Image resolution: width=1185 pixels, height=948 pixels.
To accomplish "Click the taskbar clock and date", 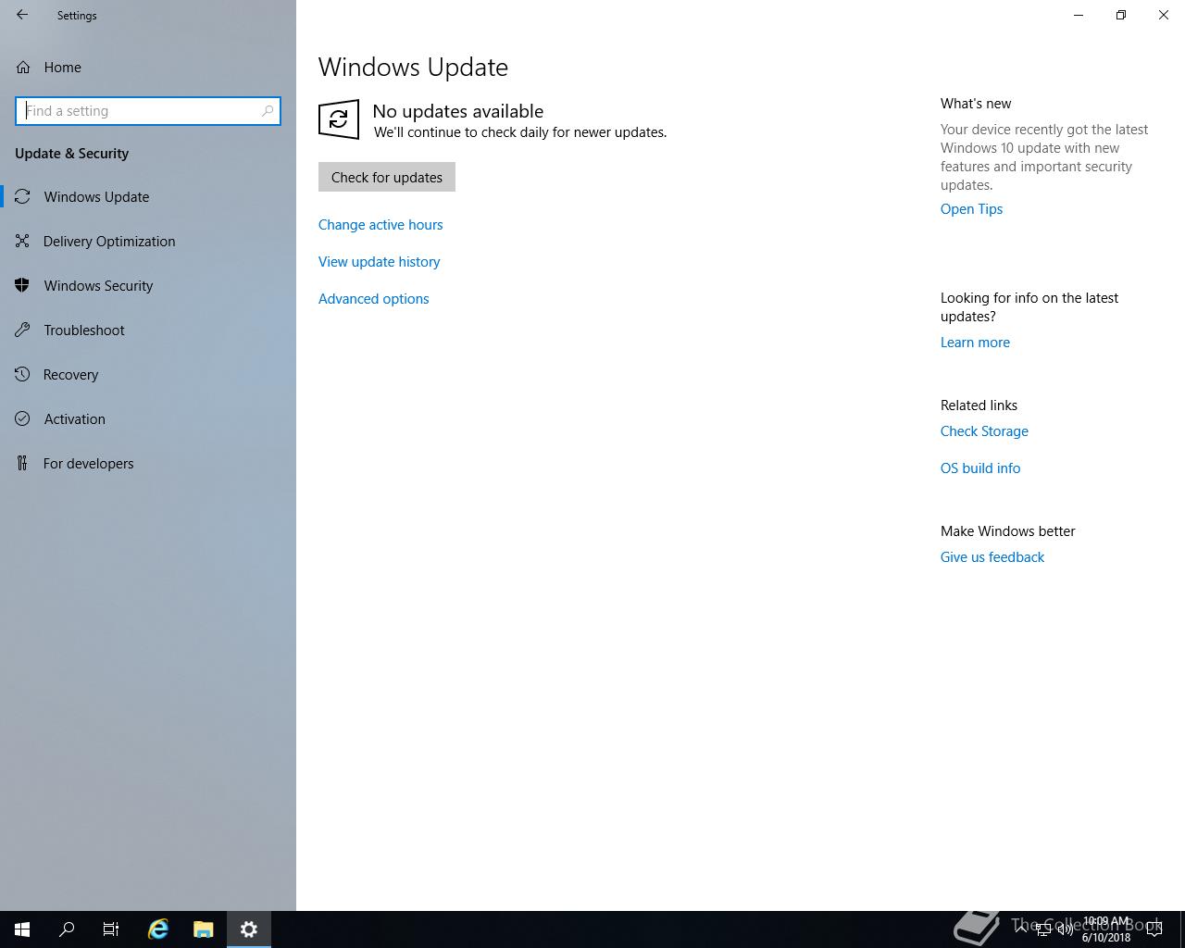I will [x=1106, y=929].
